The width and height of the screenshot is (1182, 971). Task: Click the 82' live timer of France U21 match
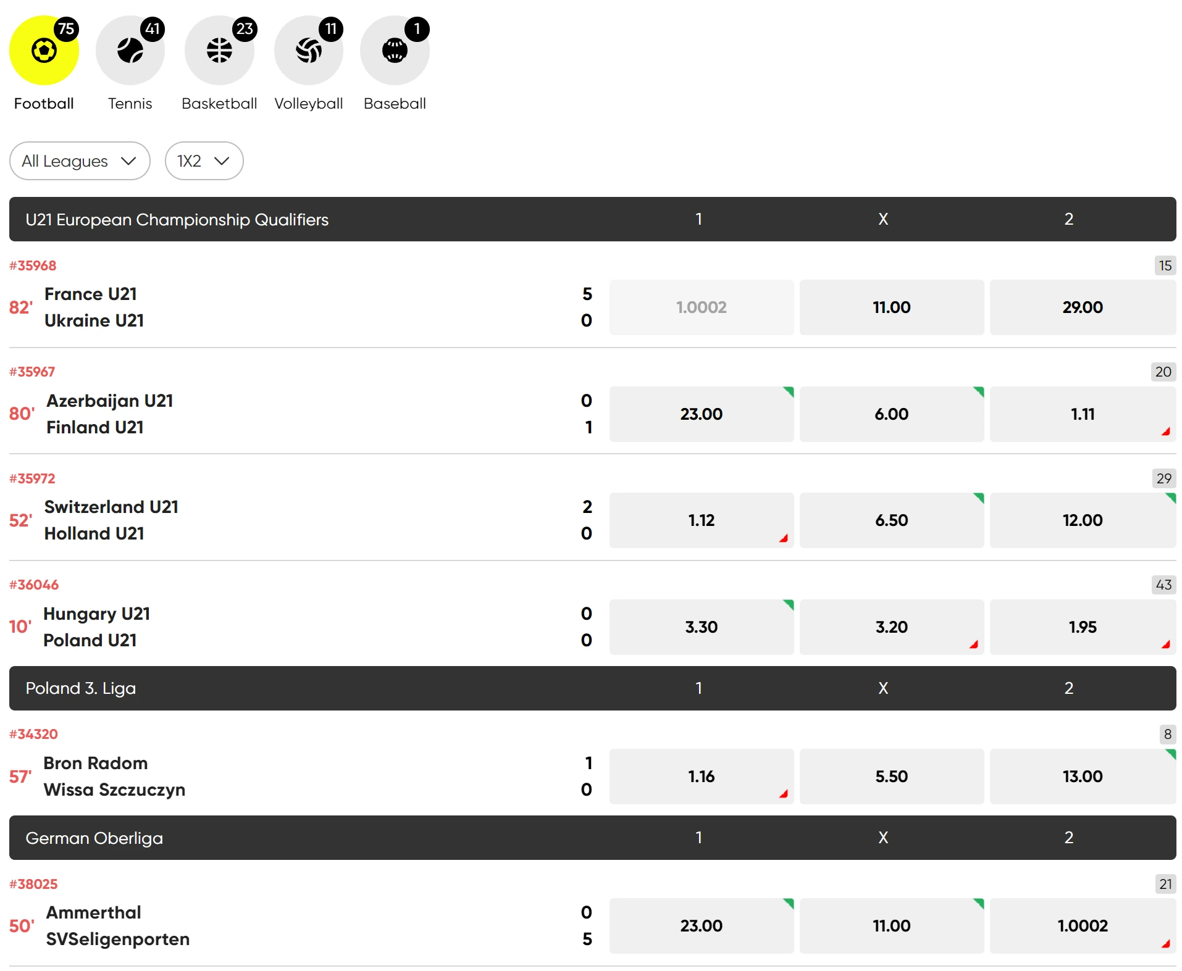pyautogui.click(x=19, y=307)
